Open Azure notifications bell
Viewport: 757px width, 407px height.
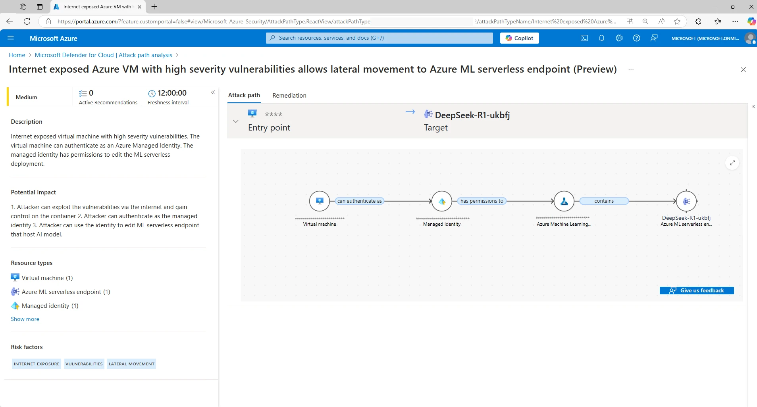[601, 38]
